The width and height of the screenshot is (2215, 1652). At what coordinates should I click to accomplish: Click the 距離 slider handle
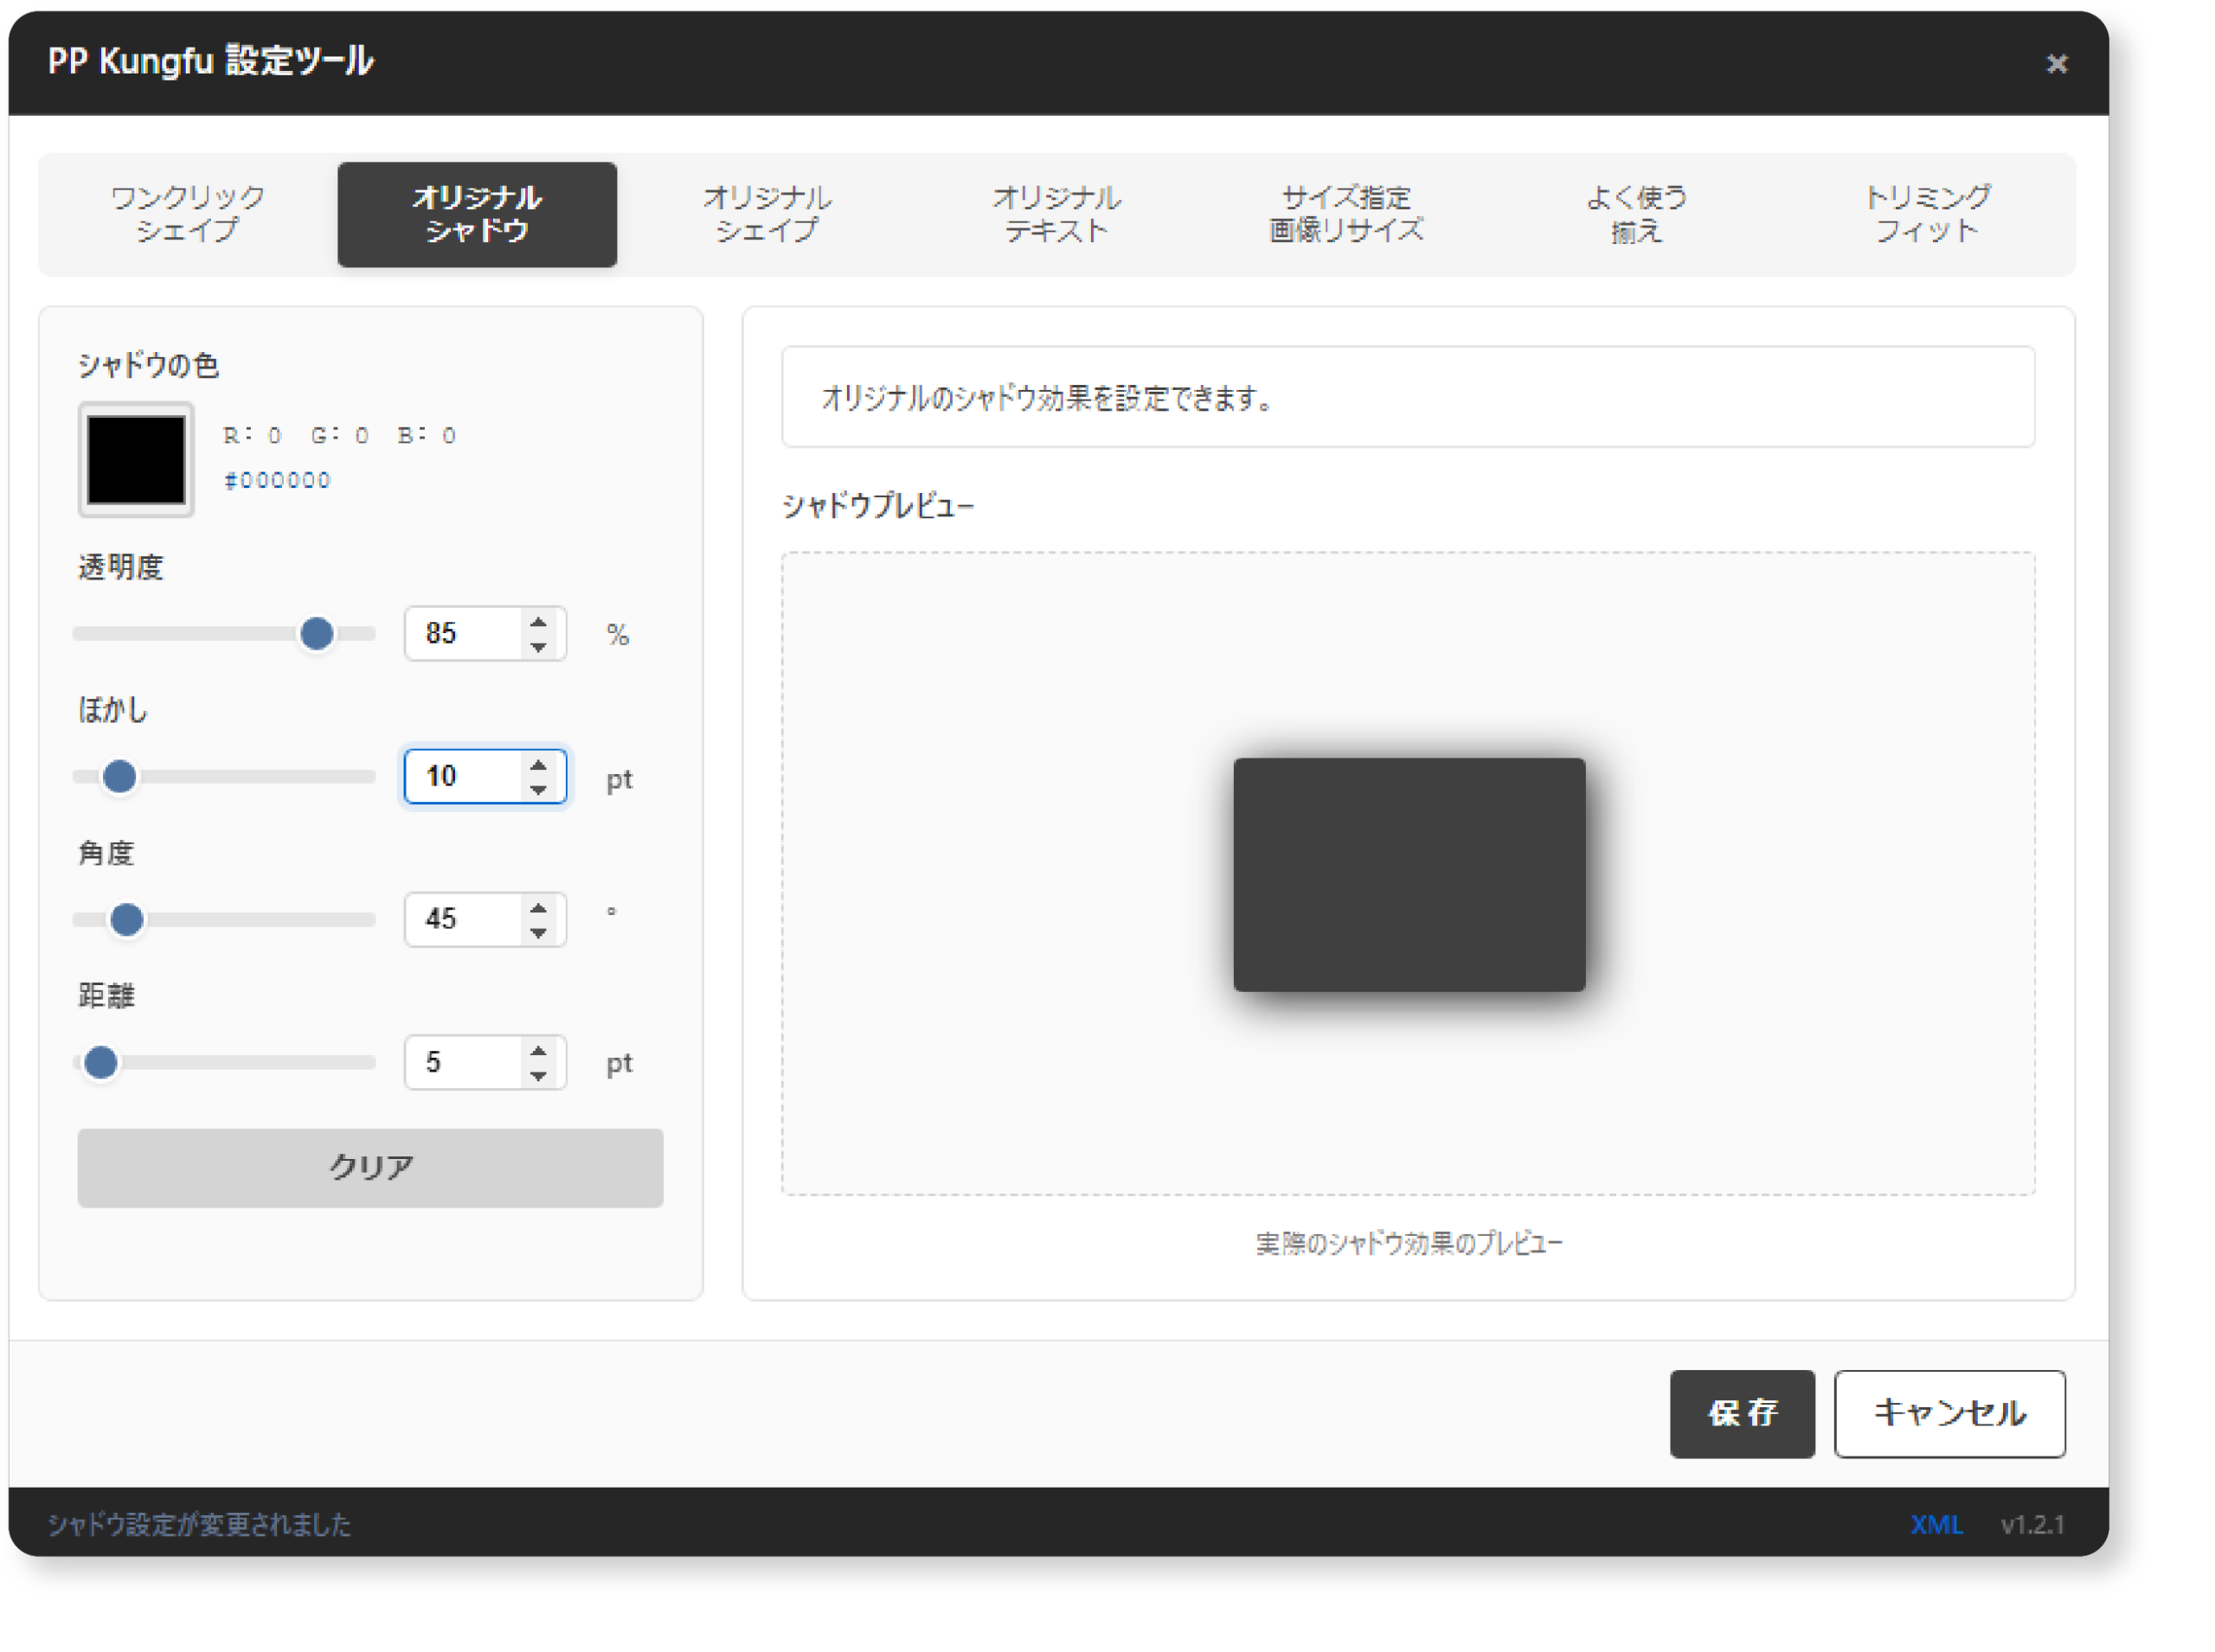click(101, 1062)
